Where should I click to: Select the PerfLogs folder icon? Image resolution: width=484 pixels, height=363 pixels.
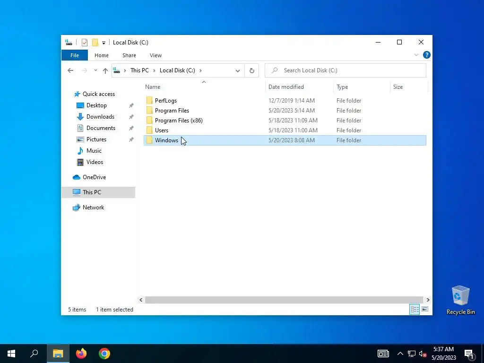149,100
